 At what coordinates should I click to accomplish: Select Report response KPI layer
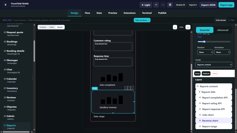(x=213, y=109)
